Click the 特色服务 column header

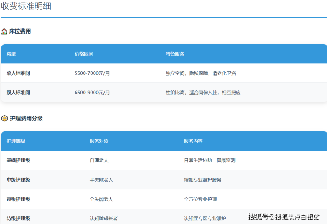click(x=175, y=54)
